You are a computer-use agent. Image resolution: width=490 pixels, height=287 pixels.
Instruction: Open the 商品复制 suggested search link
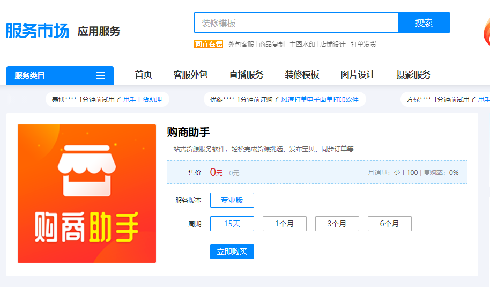pos(272,45)
